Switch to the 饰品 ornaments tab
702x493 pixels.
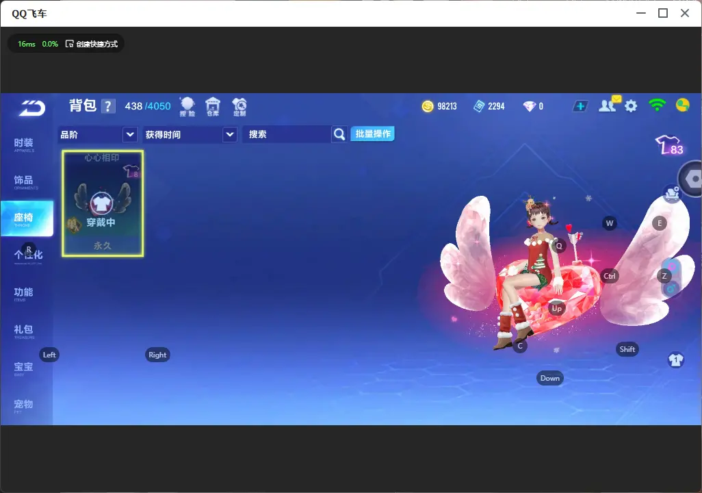click(x=24, y=181)
